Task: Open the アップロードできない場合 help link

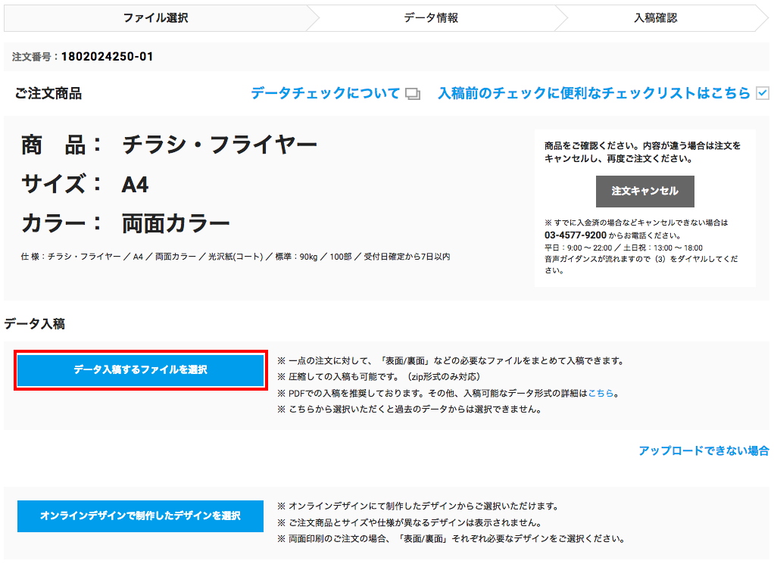Action: 704,450
